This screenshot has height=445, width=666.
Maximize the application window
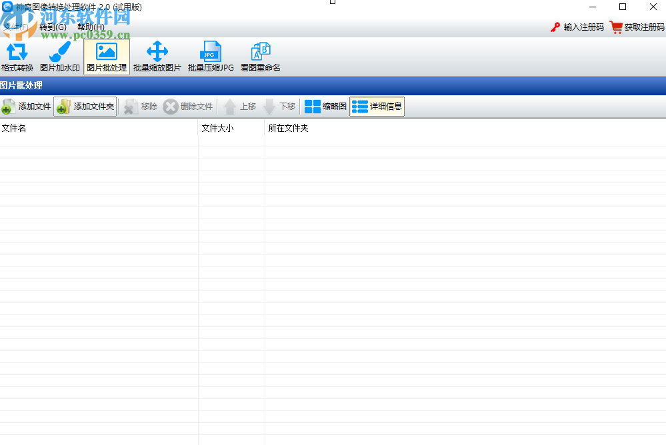pyautogui.click(x=623, y=7)
